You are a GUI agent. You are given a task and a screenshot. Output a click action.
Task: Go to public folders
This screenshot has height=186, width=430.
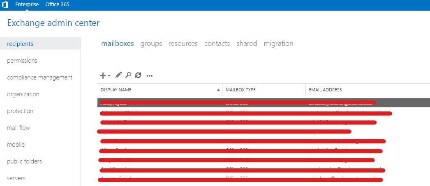[x=24, y=161]
